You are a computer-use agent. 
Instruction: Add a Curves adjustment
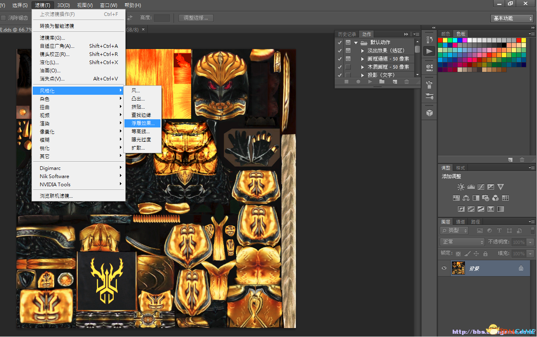[x=481, y=187]
